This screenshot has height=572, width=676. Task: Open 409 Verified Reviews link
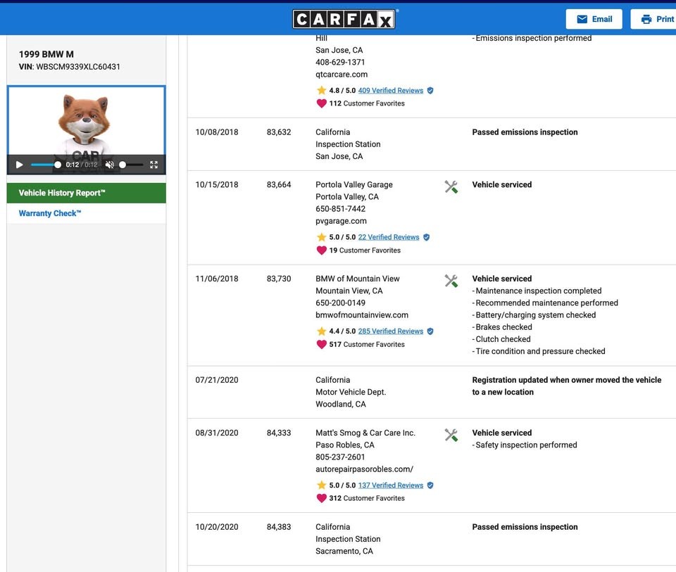tap(390, 91)
